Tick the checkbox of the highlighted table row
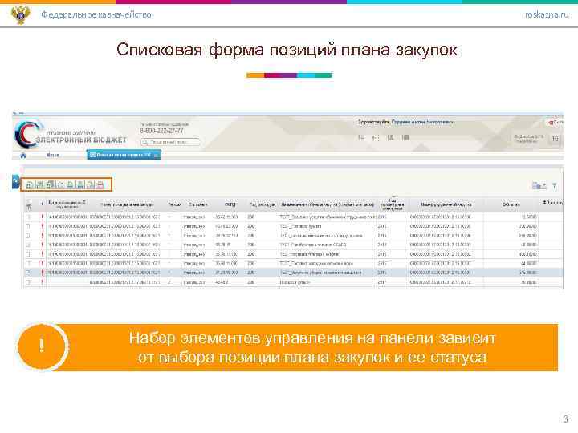The image size is (578, 433). pos(28,273)
